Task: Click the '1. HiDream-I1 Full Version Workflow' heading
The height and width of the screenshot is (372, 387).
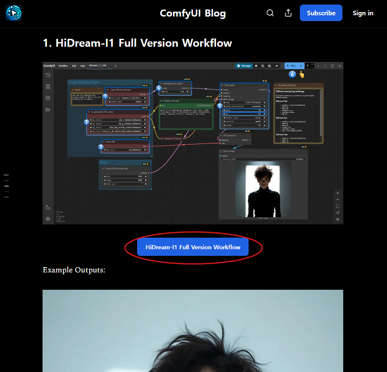Action: point(138,43)
